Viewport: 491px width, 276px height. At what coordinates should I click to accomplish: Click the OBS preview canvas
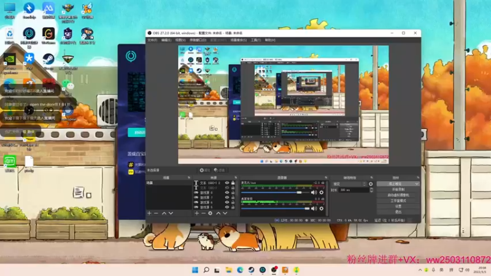click(284, 104)
